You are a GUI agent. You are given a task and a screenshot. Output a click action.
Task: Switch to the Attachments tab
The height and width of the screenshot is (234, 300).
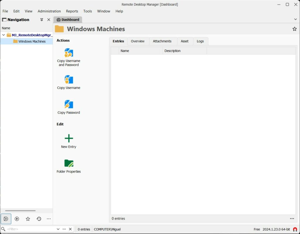click(163, 41)
